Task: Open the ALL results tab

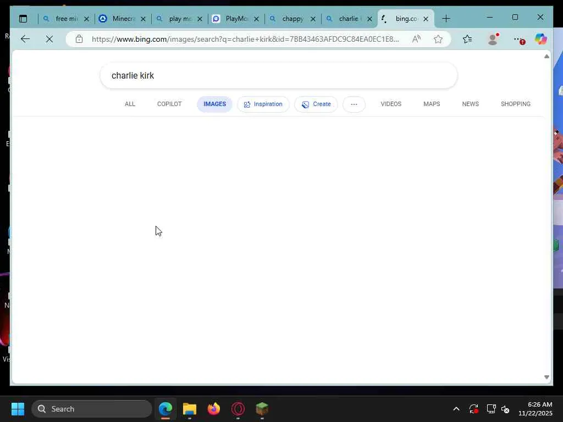Action: (x=130, y=104)
